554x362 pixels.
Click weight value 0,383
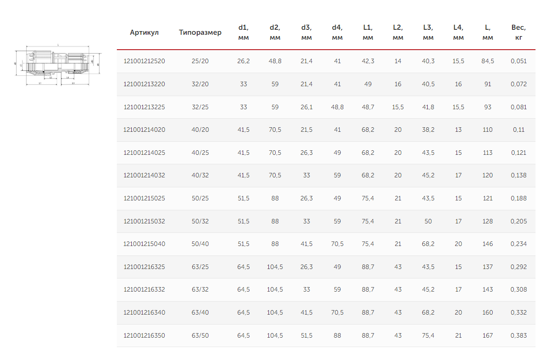[519, 335]
